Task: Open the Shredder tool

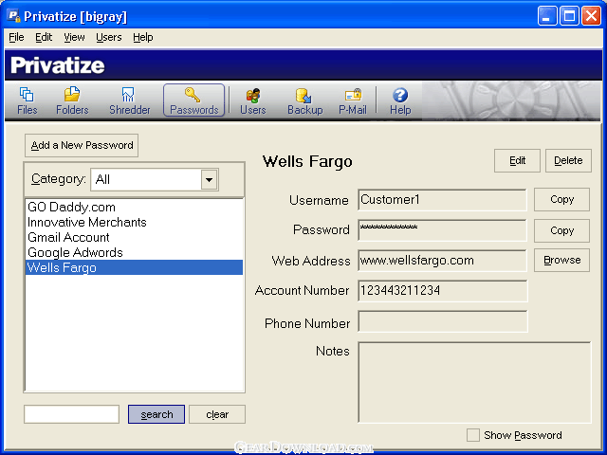Action: (x=129, y=101)
